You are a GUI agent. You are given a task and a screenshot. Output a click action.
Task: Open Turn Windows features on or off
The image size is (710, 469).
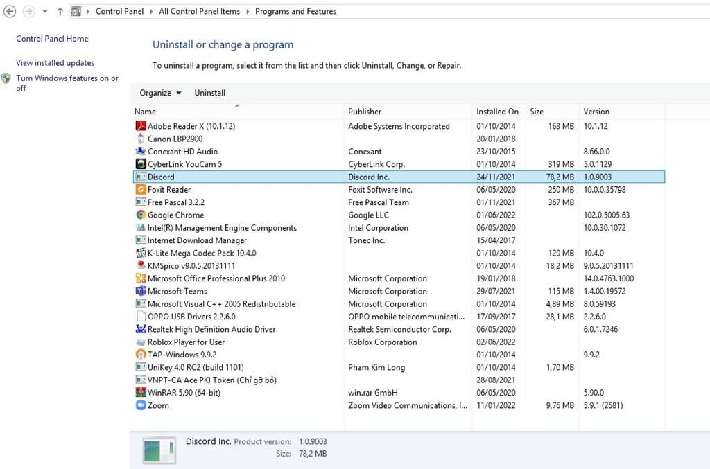pos(67,82)
